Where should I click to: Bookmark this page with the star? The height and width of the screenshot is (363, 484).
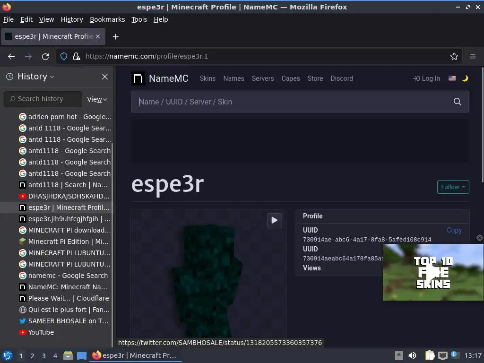coord(454,57)
